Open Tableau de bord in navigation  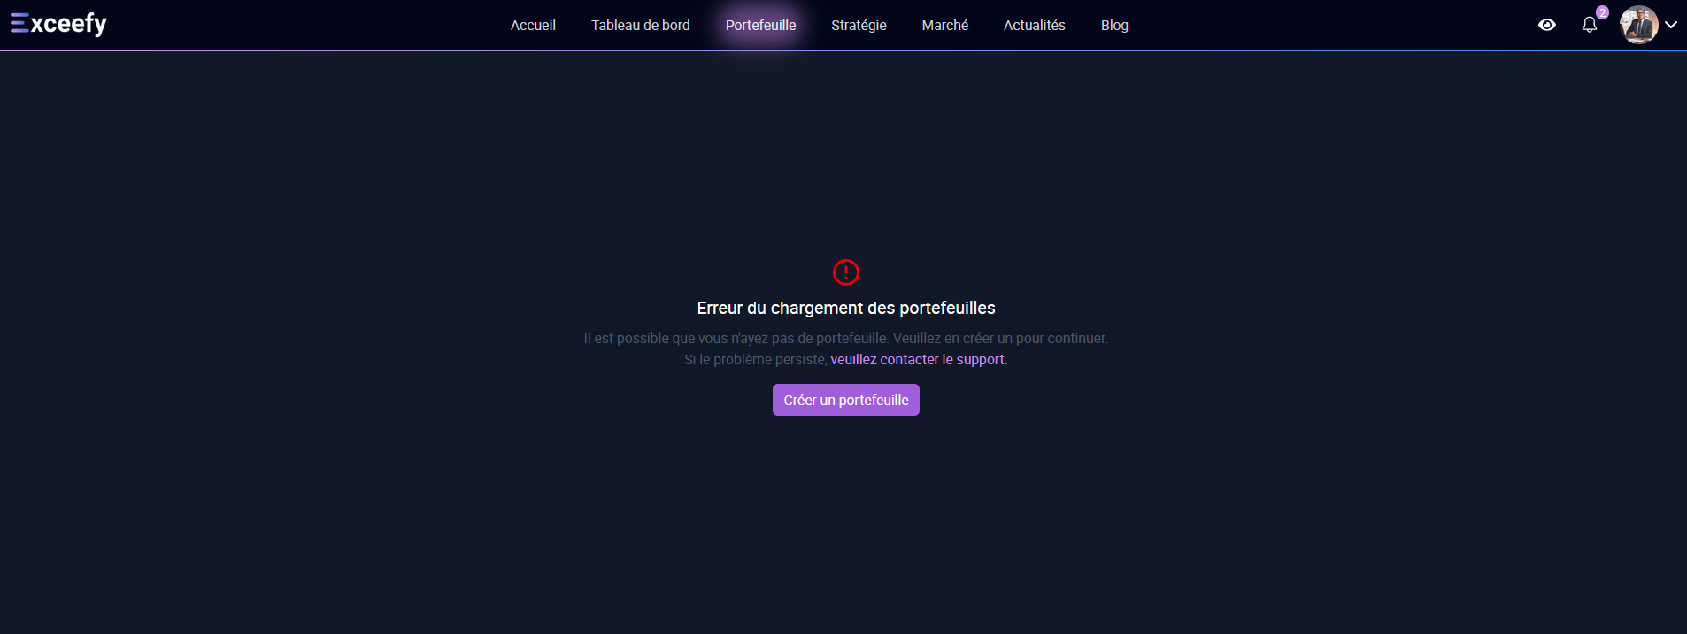pyautogui.click(x=640, y=26)
